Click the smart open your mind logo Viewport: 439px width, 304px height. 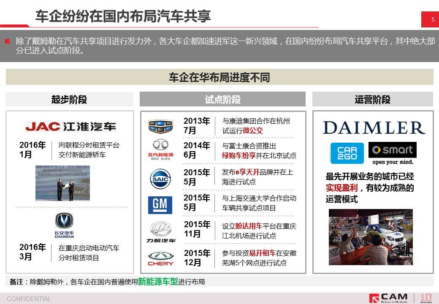point(393,153)
